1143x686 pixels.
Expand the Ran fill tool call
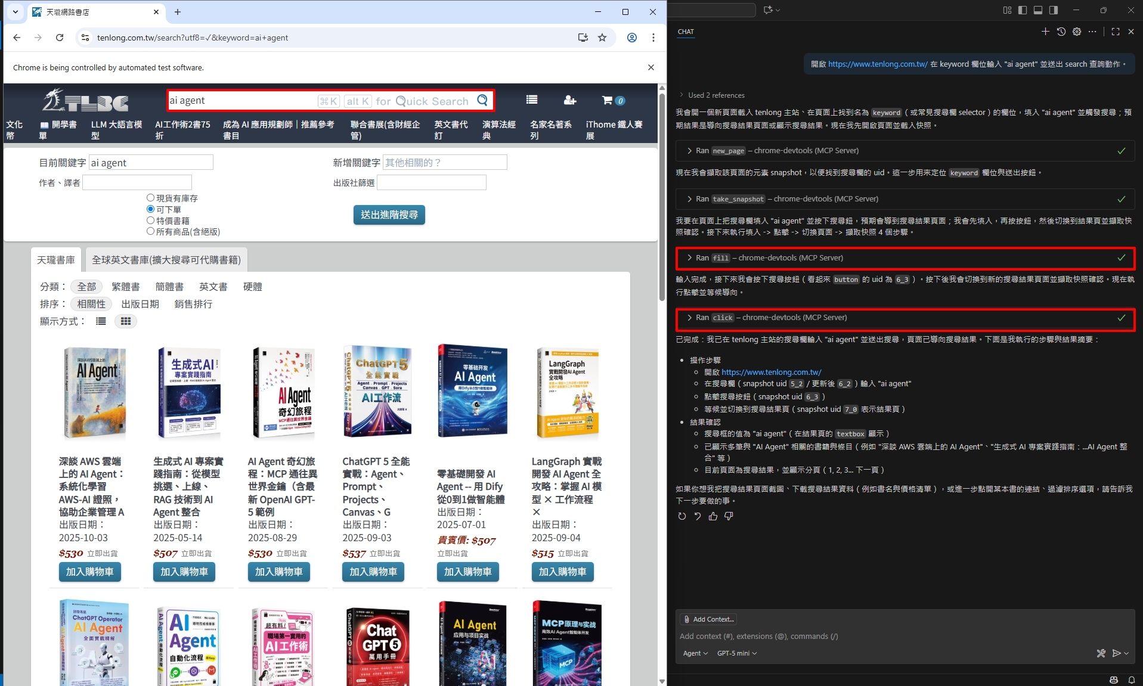[690, 258]
